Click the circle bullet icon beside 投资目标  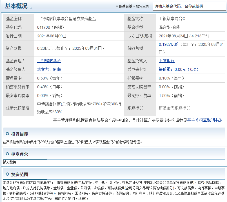click(x=7, y=134)
